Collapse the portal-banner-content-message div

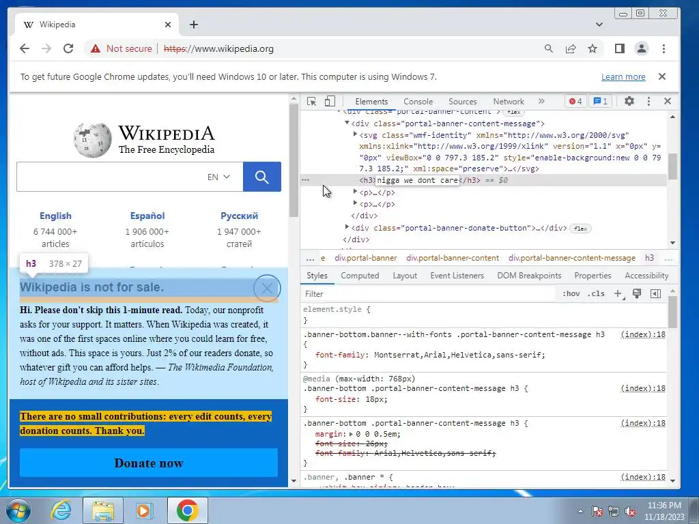pyautogui.click(x=347, y=123)
